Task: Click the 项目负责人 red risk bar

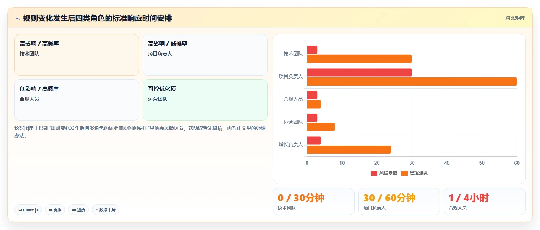Action: point(359,72)
